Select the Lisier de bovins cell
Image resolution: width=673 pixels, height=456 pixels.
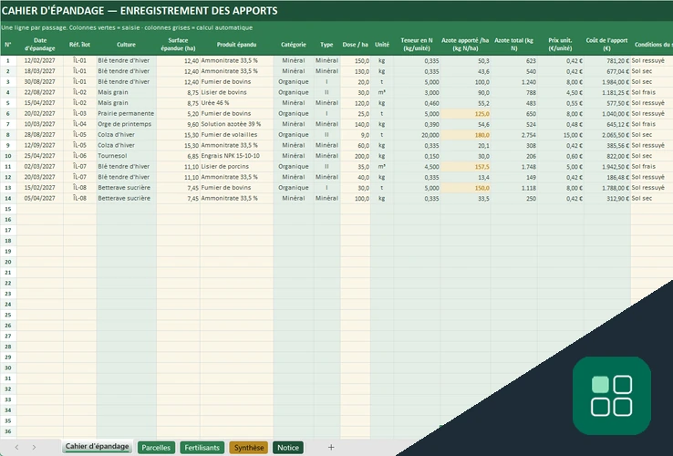click(236, 92)
